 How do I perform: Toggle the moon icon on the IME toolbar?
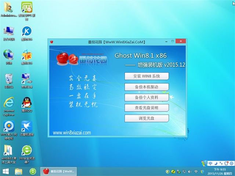[x=216, y=162]
